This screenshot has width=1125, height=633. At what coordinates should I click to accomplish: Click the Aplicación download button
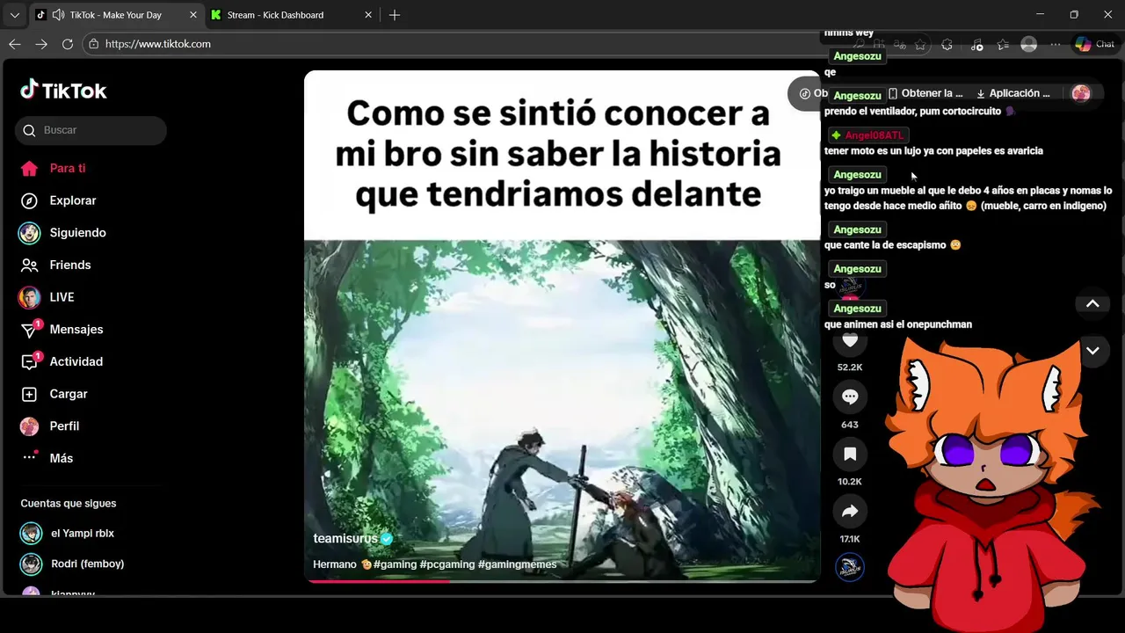[1013, 93]
